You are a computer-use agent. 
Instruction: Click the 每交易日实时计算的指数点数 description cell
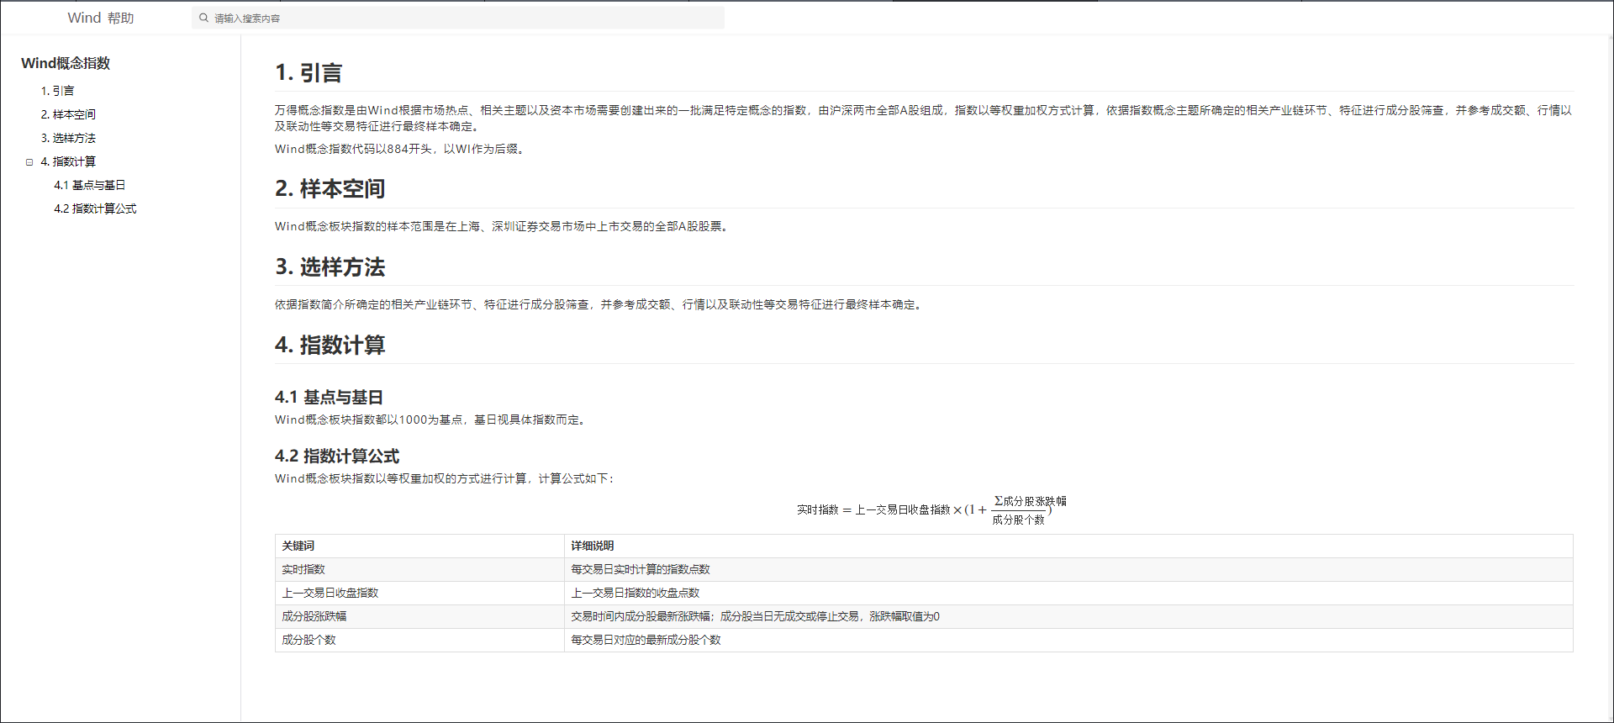1068,569
